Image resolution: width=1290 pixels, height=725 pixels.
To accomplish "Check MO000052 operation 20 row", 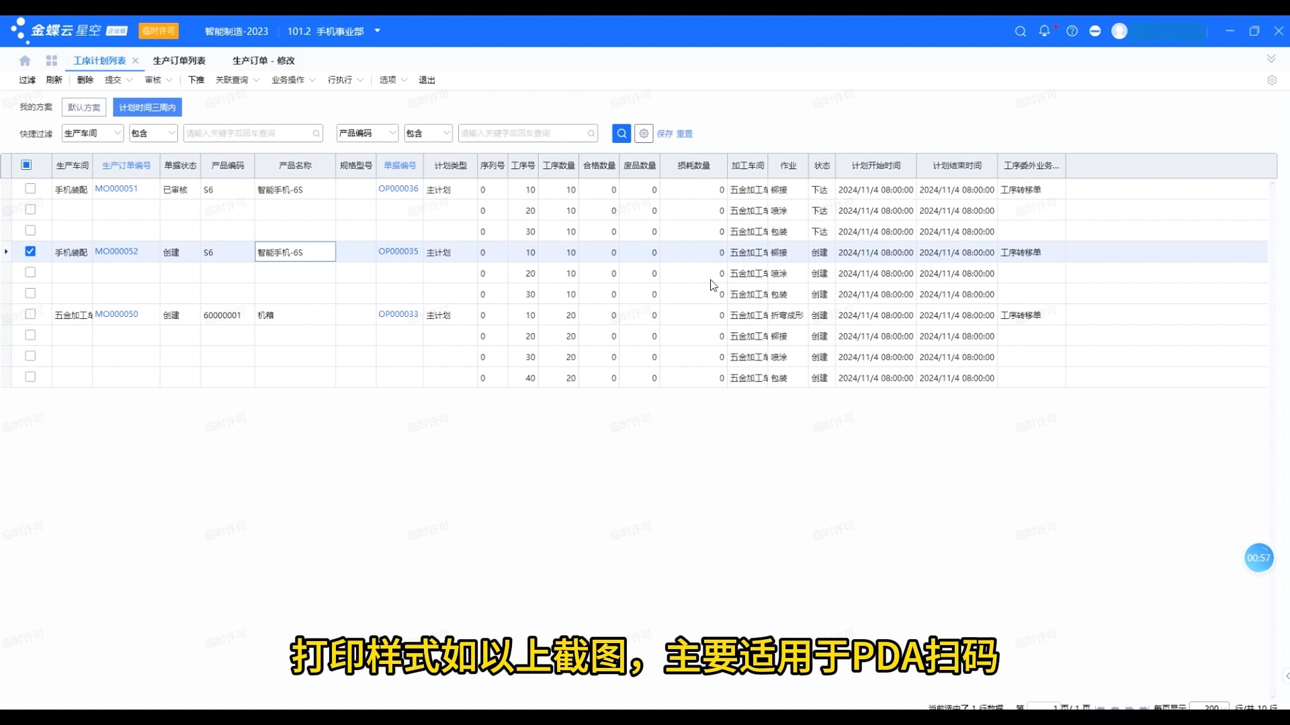I will tap(30, 272).
